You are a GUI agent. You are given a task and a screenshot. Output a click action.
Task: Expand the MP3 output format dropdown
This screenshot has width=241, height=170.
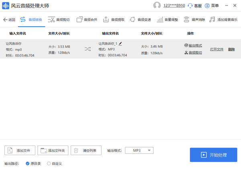(x=139, y=150)
